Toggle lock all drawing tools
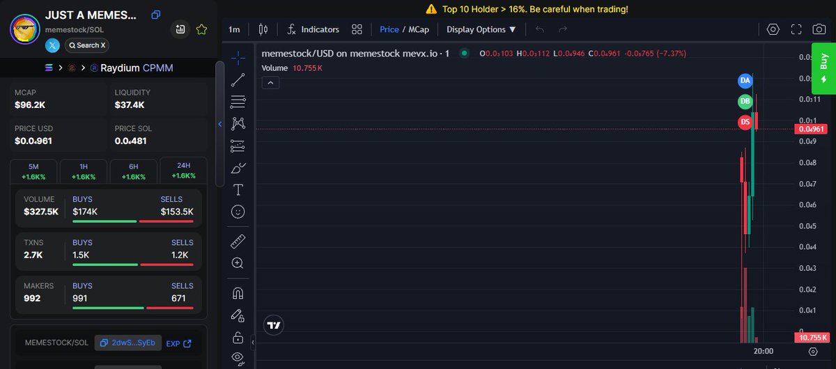The image size is (836, 369). tap(238, 338)
